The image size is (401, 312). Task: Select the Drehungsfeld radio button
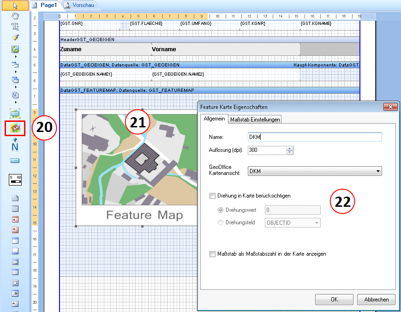[220, 222]
